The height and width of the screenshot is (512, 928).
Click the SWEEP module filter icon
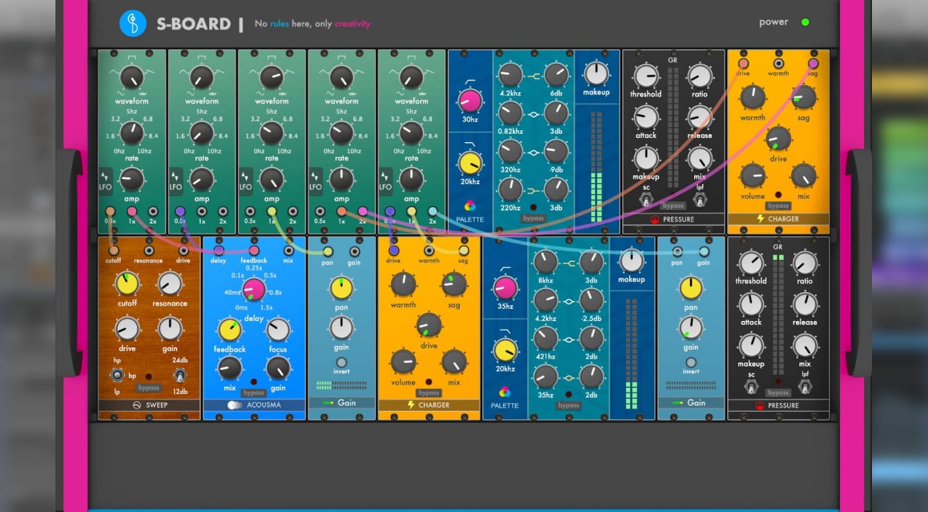tap(137, 405)
